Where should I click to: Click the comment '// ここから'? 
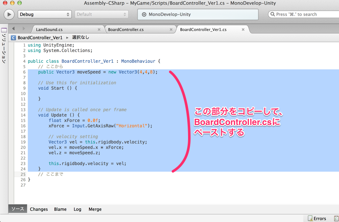click(50, 66)
